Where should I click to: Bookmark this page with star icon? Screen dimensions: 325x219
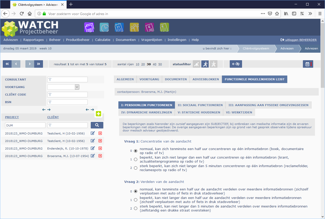point(277,14)
